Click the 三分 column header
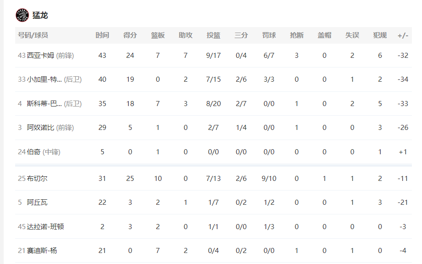The width and height of the screenshot is (422, 264). pos(241,35)
